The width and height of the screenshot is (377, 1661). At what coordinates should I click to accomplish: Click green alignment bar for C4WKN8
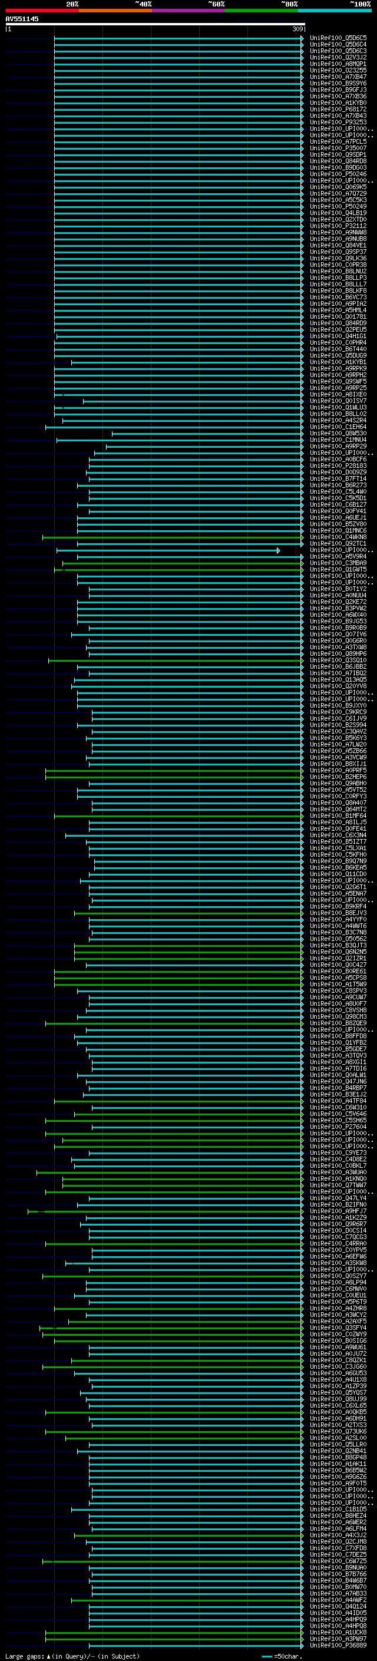point(173,537)
